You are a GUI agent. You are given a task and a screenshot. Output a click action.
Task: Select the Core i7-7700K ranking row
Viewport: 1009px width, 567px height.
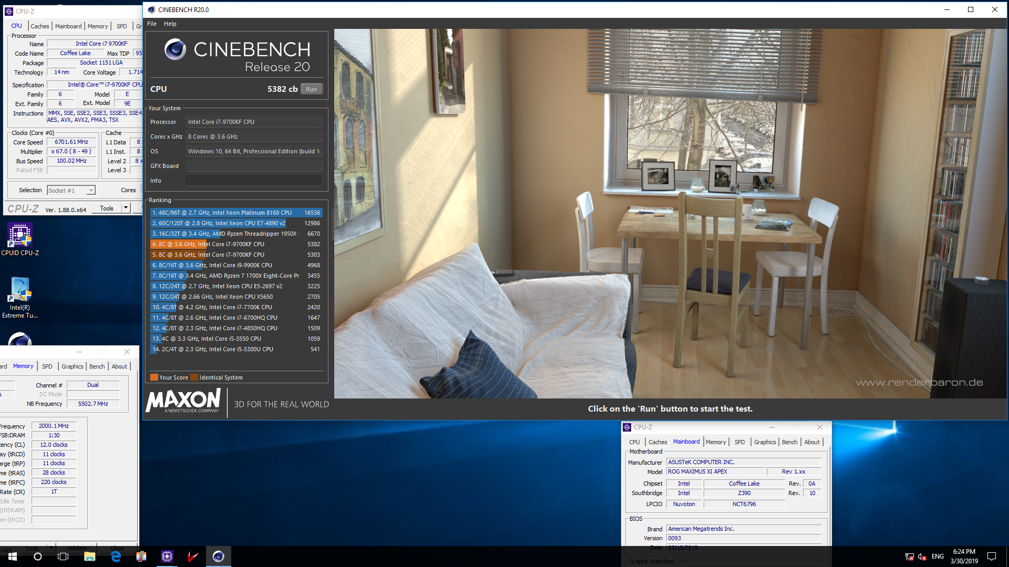[236, 307]
